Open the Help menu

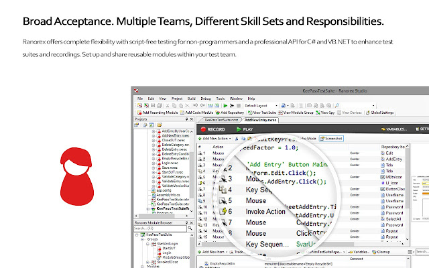[x=251, y=98]
